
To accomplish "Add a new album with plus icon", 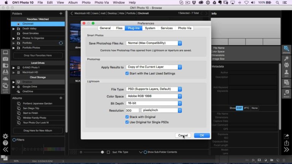I will (61, 98).
